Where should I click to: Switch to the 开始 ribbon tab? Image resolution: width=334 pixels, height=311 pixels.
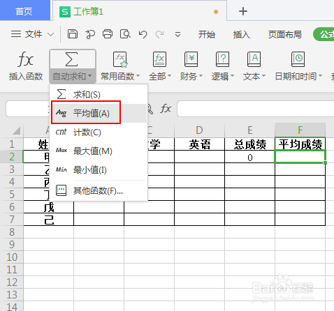pos(207,35)
